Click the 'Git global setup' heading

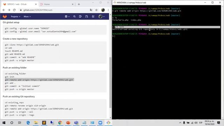[11, 22]
